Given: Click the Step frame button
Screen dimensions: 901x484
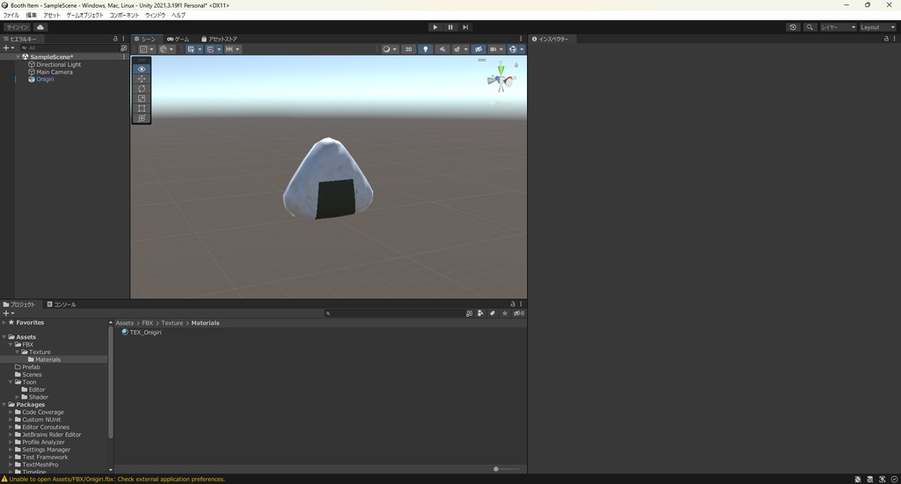Looking at the screenshot, I should (465, 27).
